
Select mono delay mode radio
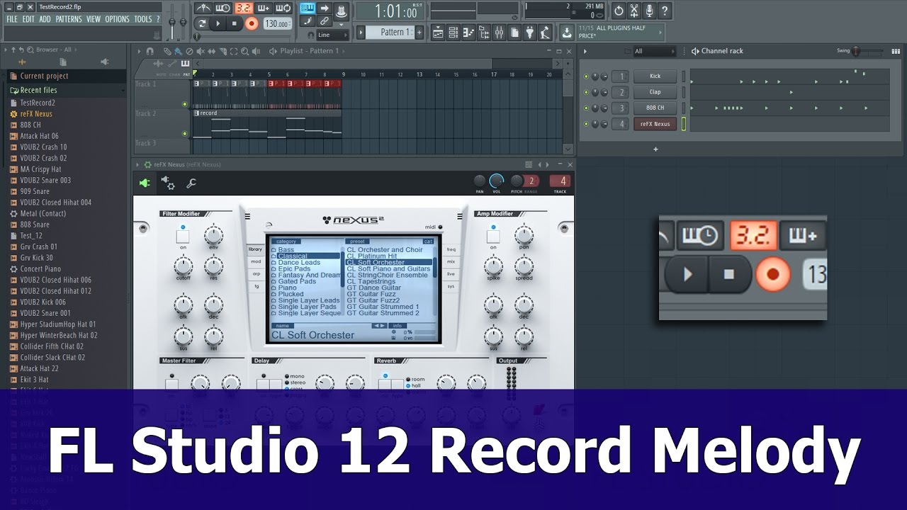click(x=287, y=376)
